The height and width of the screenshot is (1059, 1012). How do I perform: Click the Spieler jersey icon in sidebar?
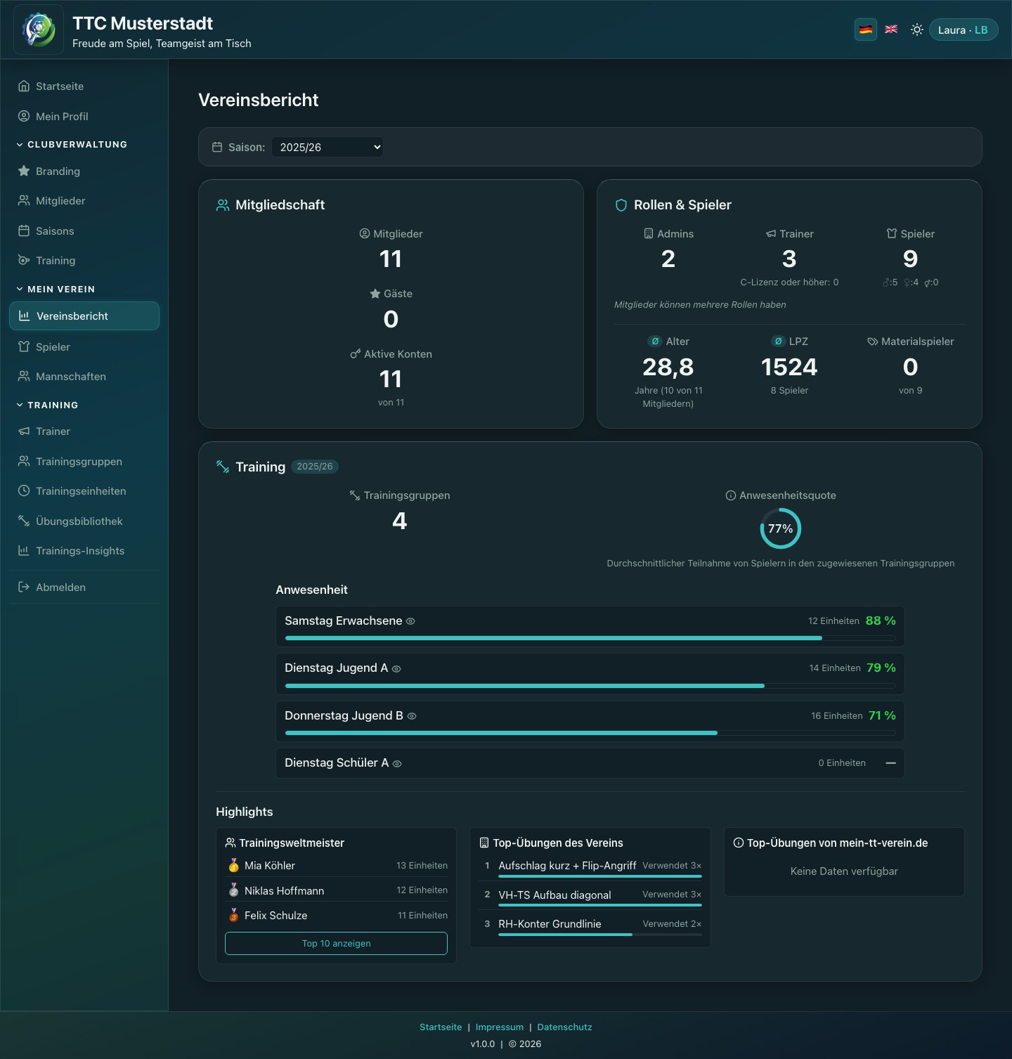click(x=24, y=346)
